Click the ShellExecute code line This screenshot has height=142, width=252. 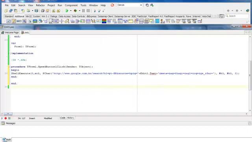pyautogui.click(x=125, y=73)
